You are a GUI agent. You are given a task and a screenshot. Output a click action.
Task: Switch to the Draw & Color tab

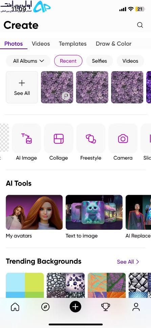coord(113,44)
